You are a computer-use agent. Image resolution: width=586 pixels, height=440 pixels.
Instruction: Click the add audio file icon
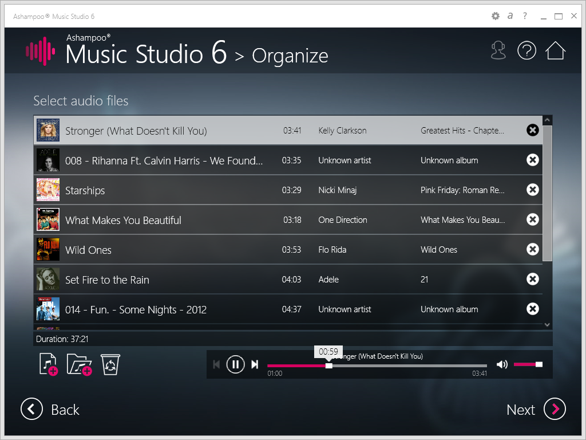48,364
